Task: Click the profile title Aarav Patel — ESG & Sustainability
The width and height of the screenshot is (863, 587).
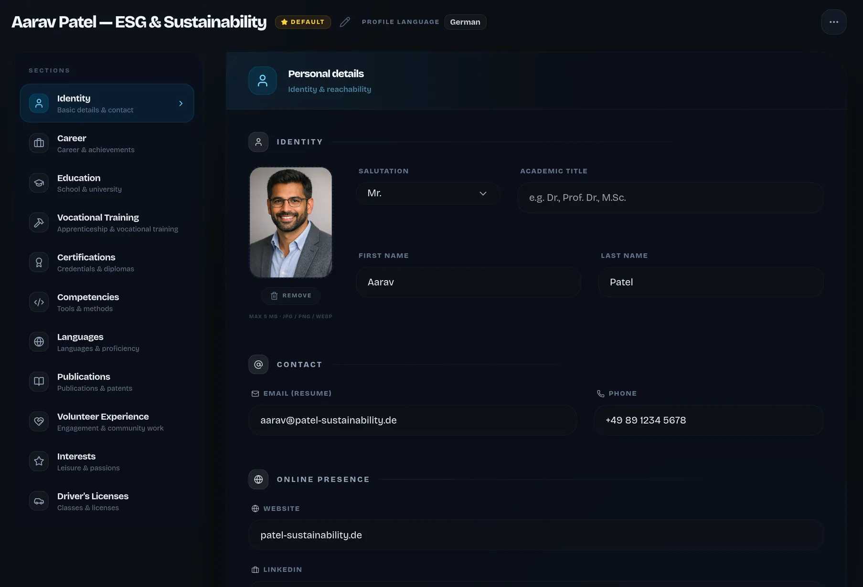Action: coord(139,22)
